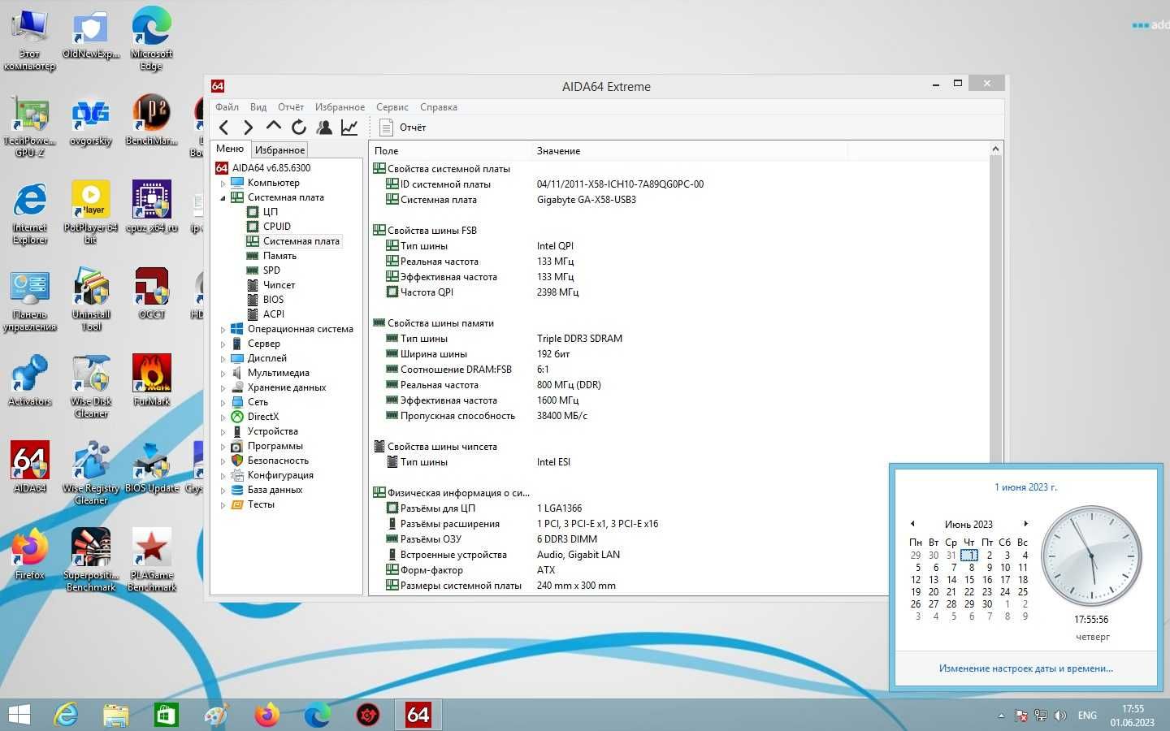Collapse the Системная плата parent tree node
Viewport: 1170px width, 731px height.
(223, 197)
